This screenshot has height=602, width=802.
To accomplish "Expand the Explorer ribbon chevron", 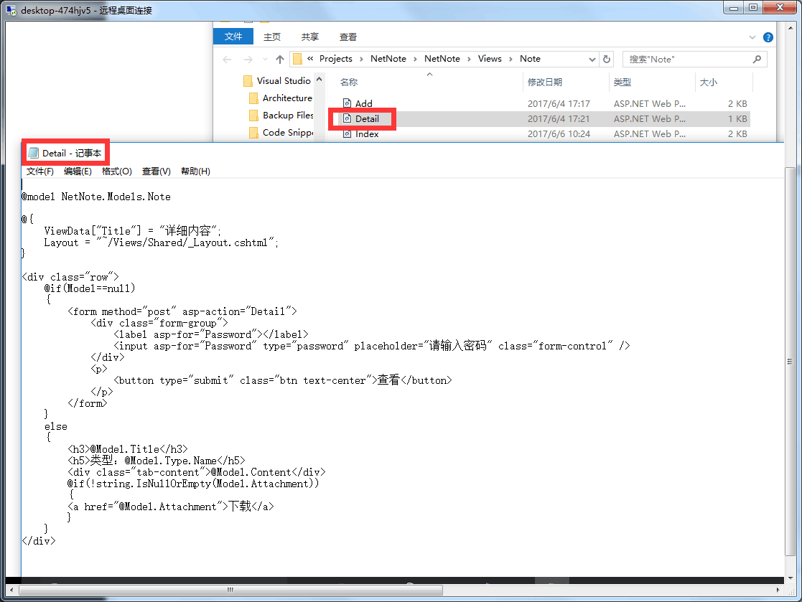I will coord(752,37).
